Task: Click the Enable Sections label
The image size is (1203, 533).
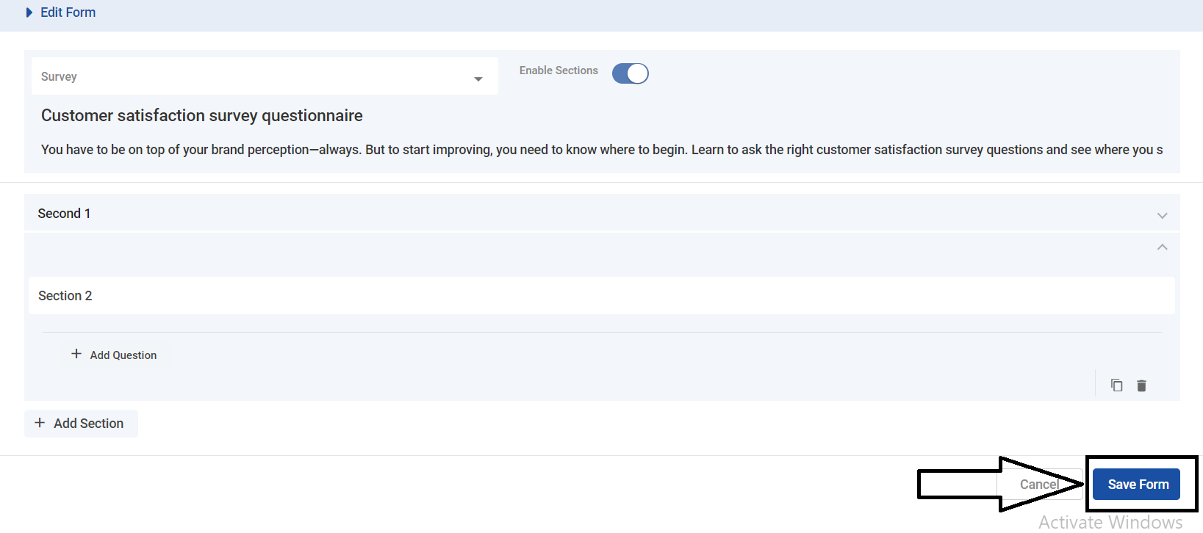Action: pyautogui.click(x=559, y=70)
